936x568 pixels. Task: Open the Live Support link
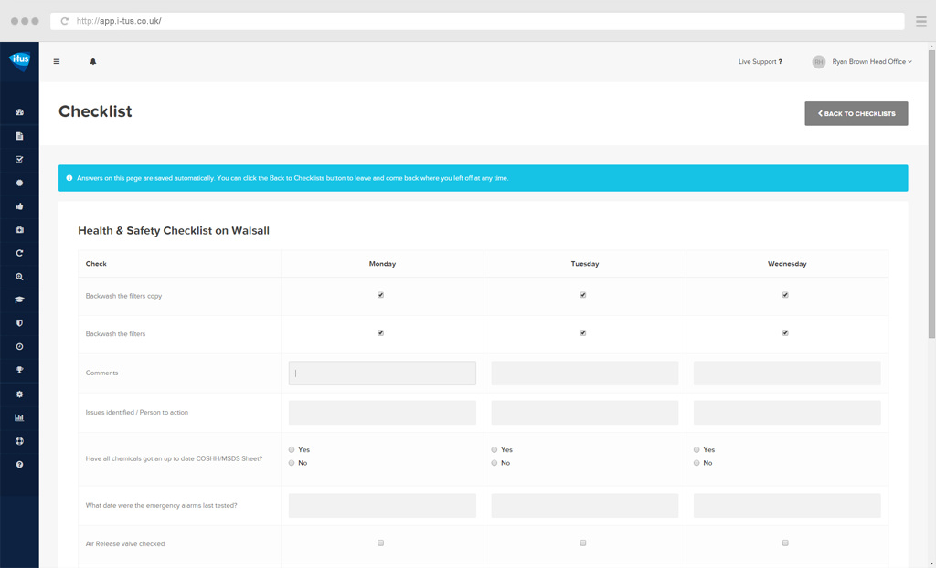coord(760,62)
